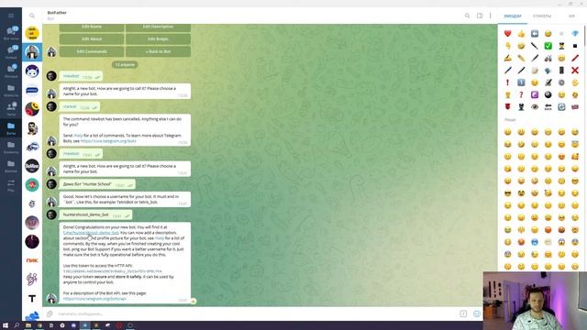Insert the red heart emoji
The width and height of the screenshot is (587, 330).
click(507, 34)
